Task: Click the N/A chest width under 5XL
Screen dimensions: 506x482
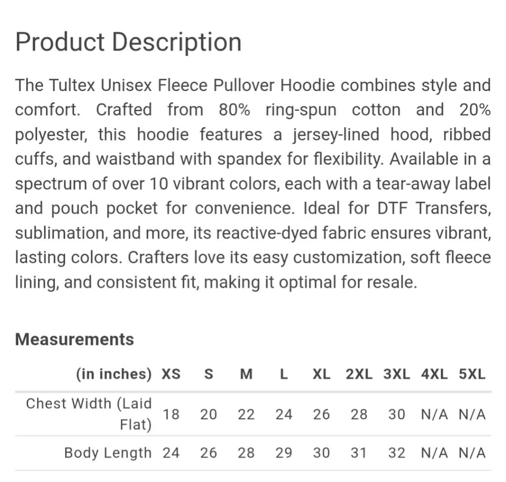Action: 472,414
